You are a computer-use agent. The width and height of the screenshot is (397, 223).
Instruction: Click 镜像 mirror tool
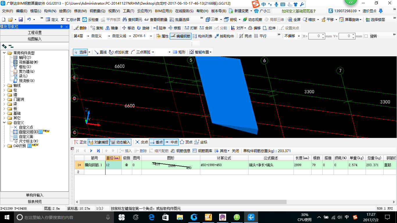pos(112,28)
